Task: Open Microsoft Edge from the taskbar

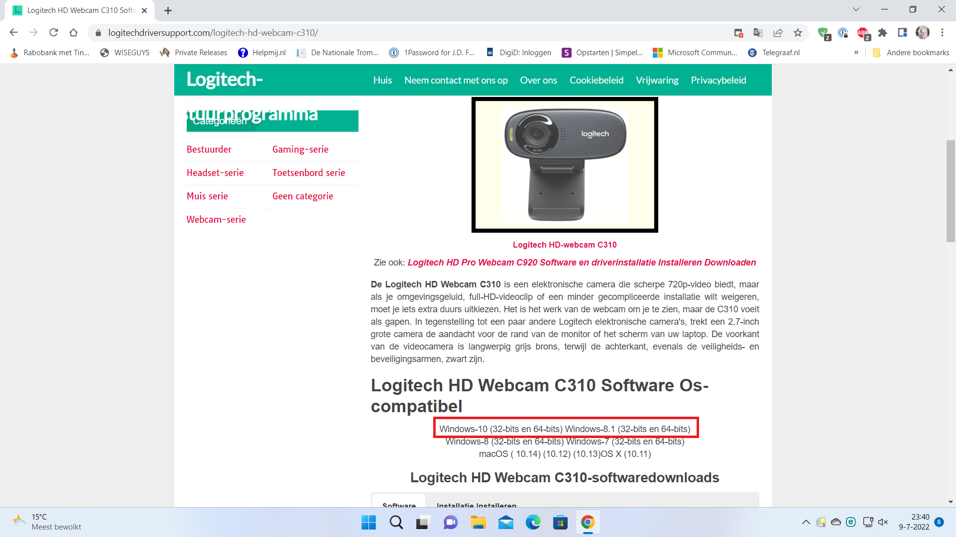Action: tap(533, 523)
